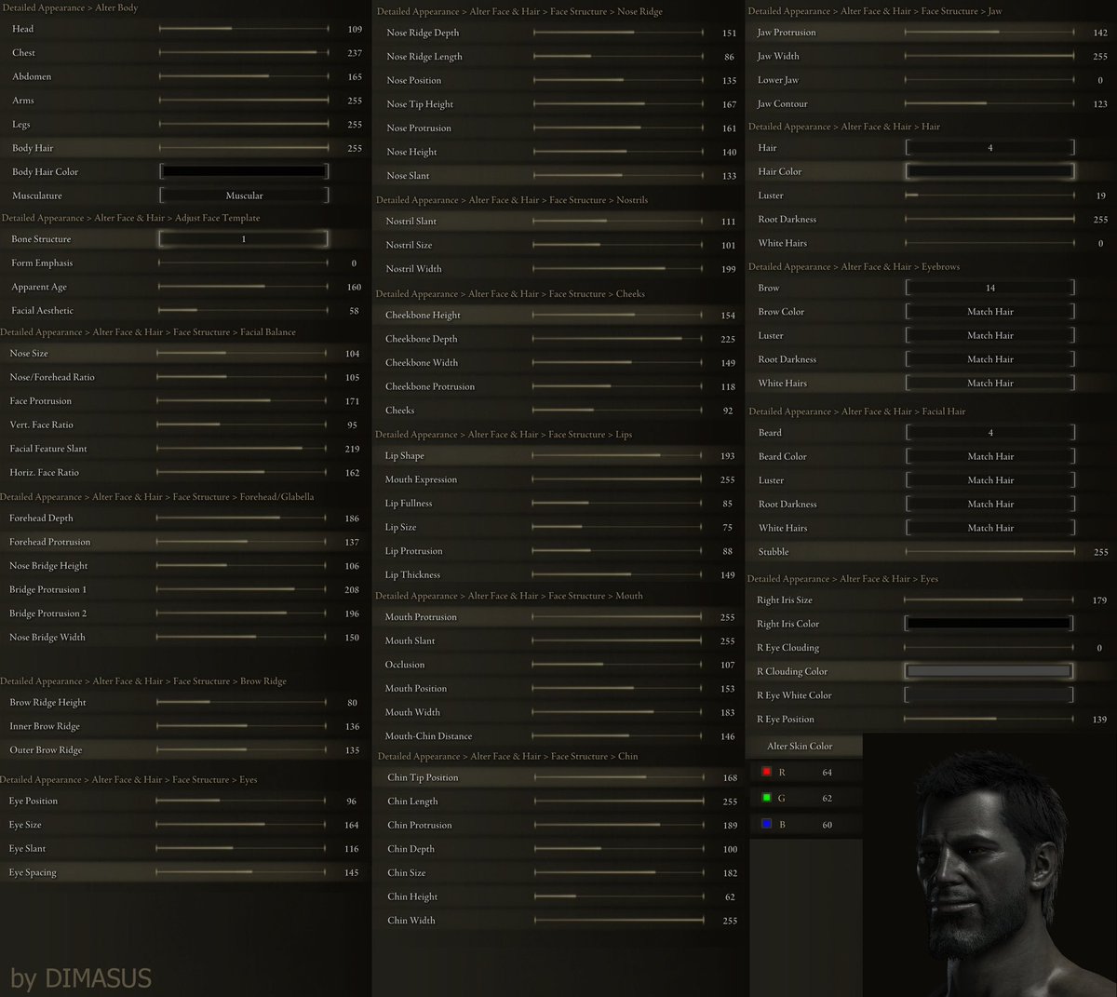1117x997 pixels.
Task: Click the Bridge Protrusion 1 label
Action: tap(47, 589)
